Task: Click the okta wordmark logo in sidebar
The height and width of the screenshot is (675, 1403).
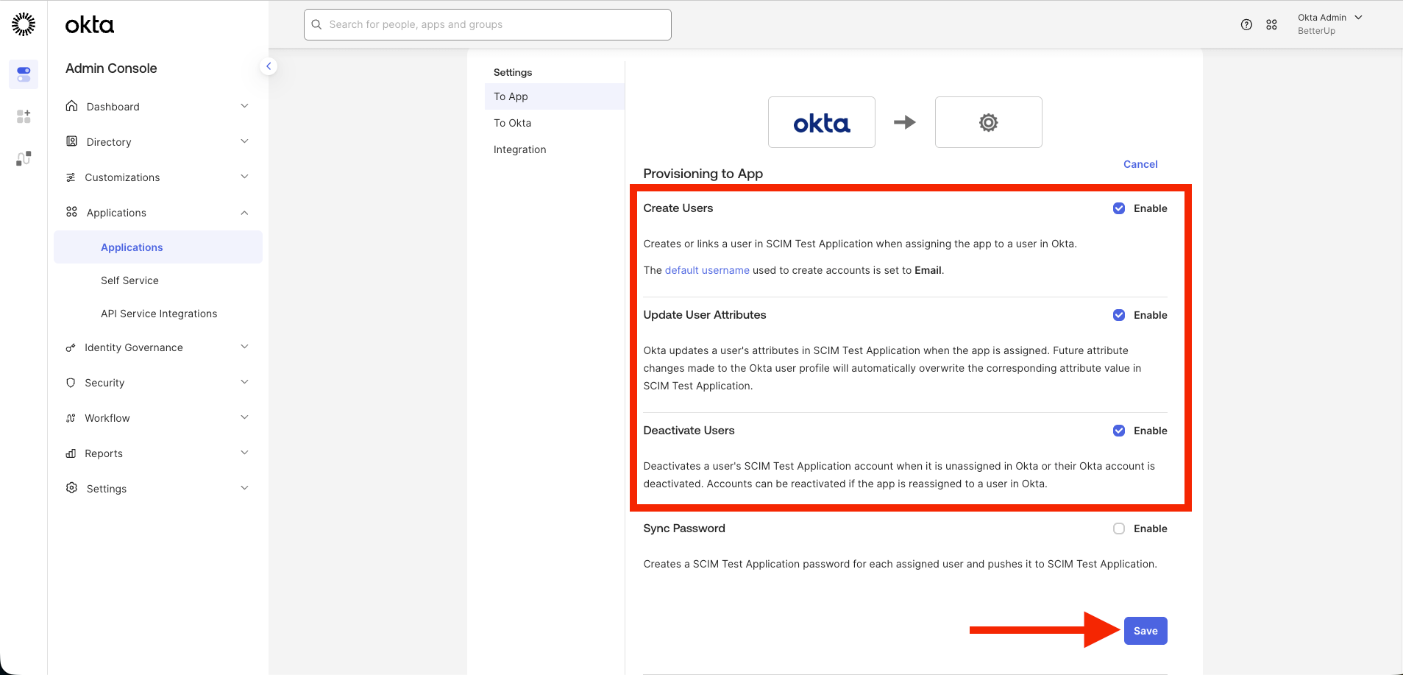Action: coord(90,25)
